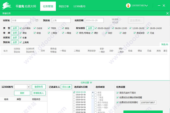170x113 pixels.
Task: Click 全部 button in 坐席 row
Action: (15, 33)
